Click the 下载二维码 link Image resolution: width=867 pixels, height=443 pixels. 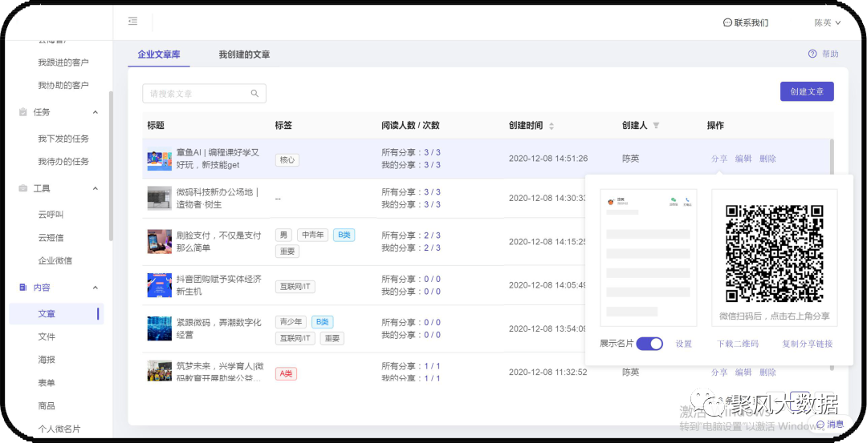point(738,344)
